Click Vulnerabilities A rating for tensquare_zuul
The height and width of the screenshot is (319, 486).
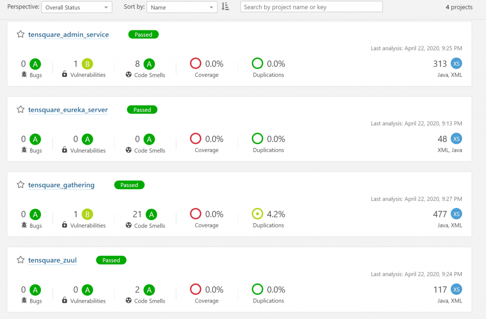pos(87,290)
